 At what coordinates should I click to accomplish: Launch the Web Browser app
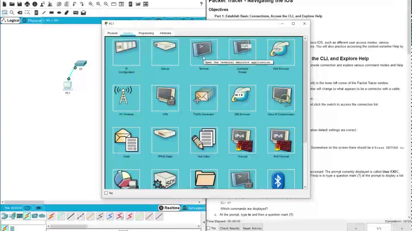281,53
